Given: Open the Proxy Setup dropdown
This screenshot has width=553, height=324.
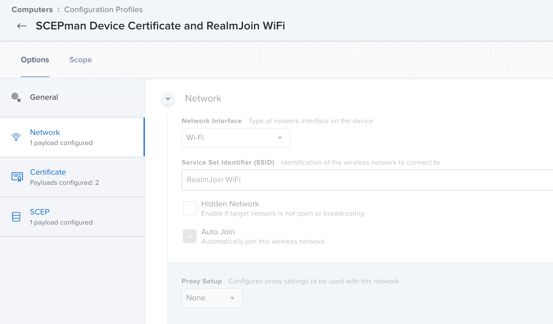Looking at the screenshot, I should pos(212,298).
